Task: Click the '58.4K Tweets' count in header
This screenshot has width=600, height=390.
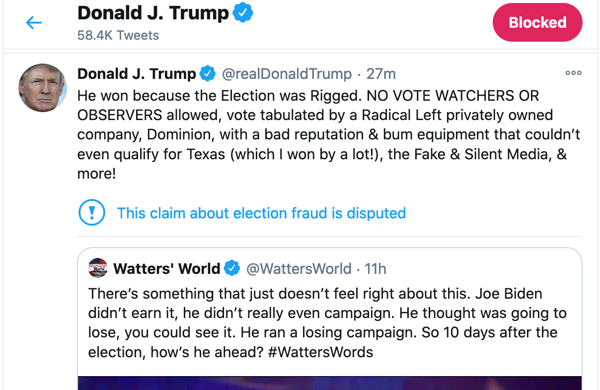Action: [x=118, y=36]
